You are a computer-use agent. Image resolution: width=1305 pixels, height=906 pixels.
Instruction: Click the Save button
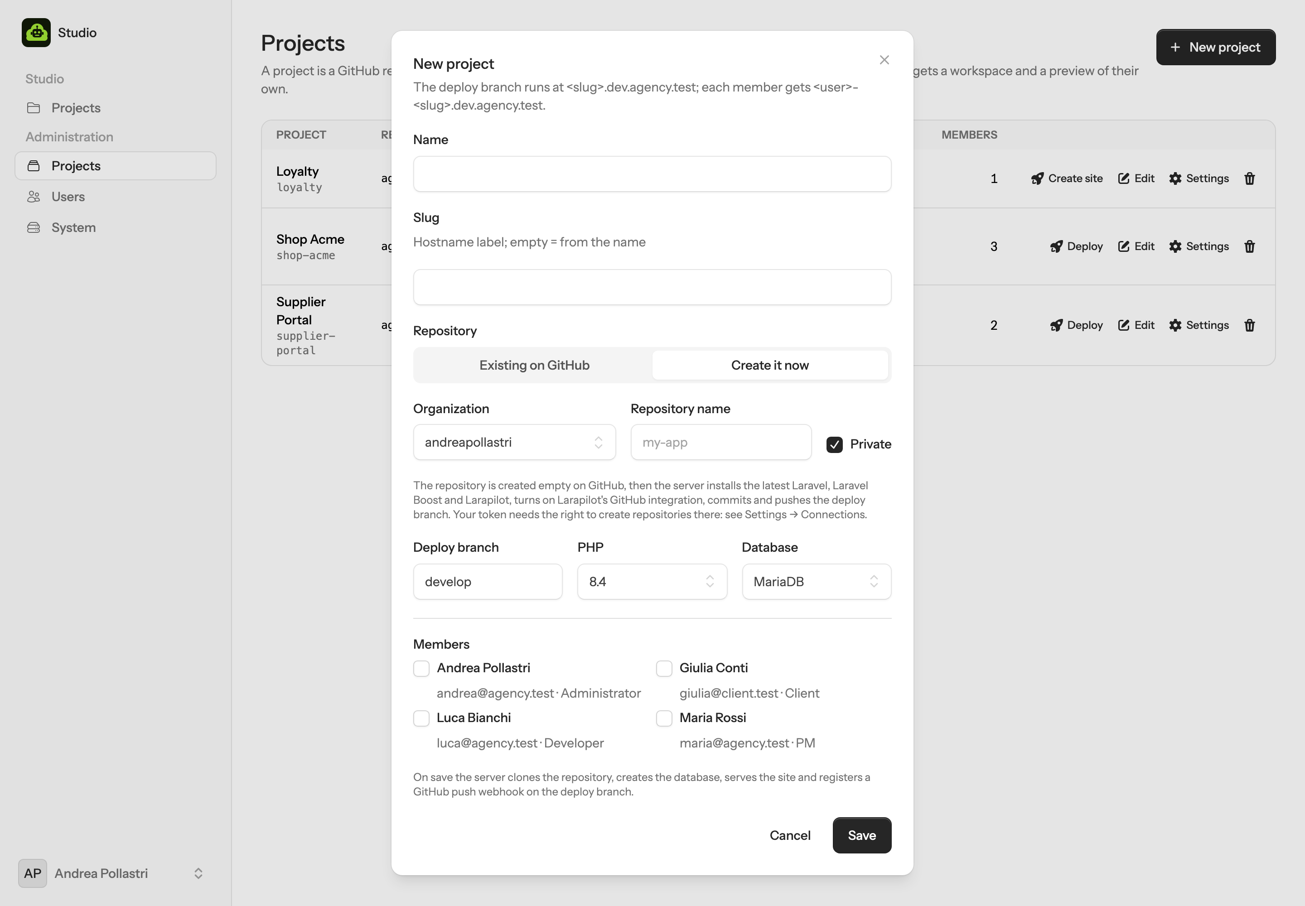point(861,835)
